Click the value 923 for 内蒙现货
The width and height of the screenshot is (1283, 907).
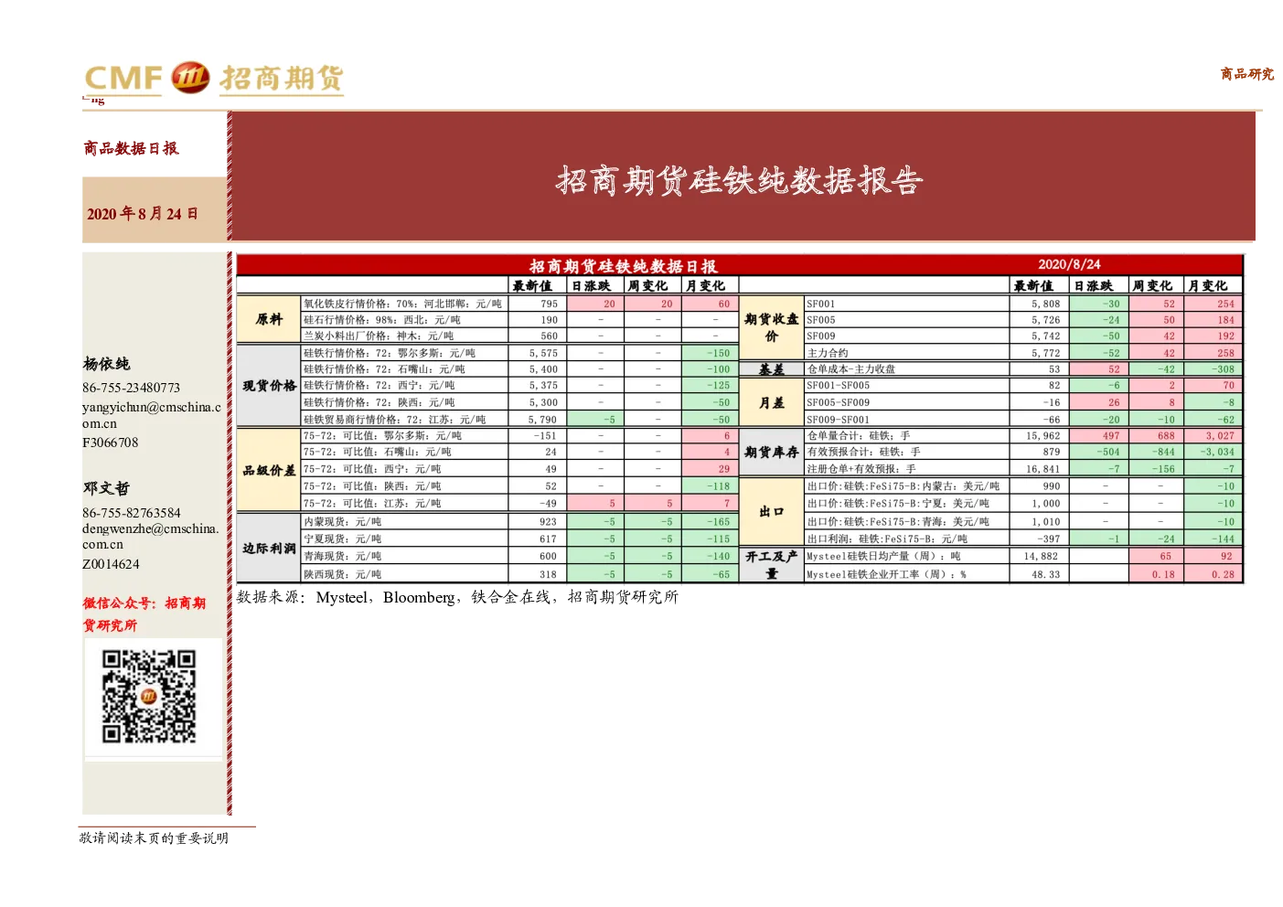pyautogui.click(x=548, y=521)
